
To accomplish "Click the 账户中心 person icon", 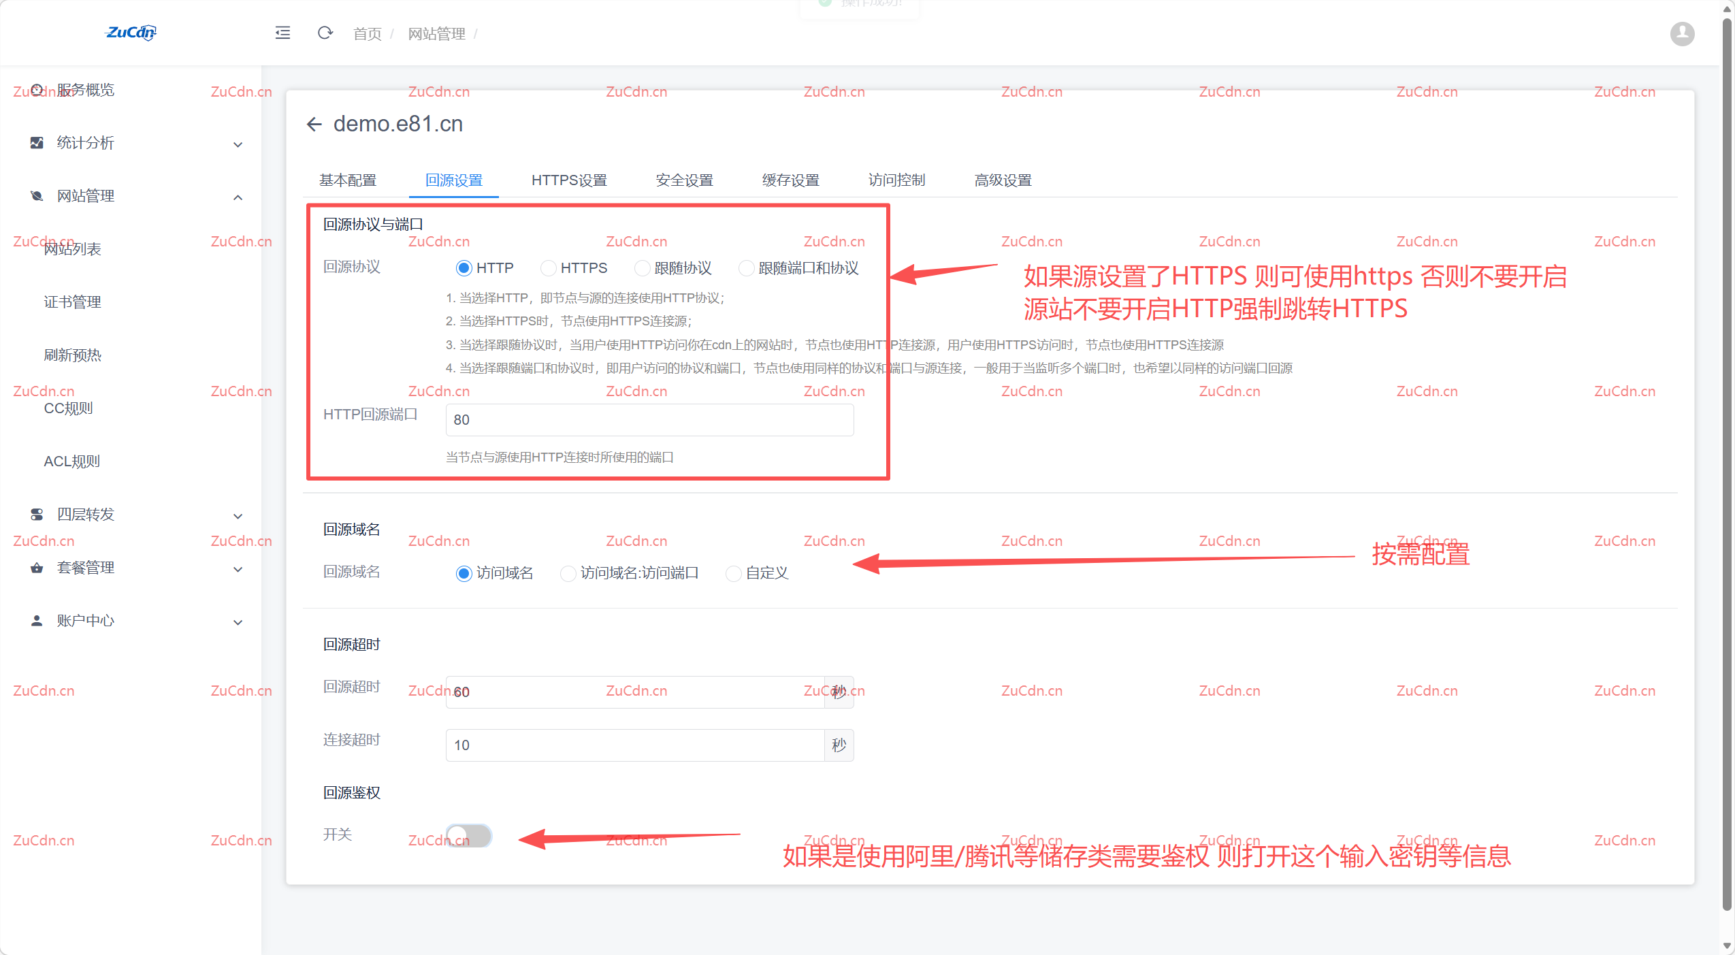I will pos(36,620).
